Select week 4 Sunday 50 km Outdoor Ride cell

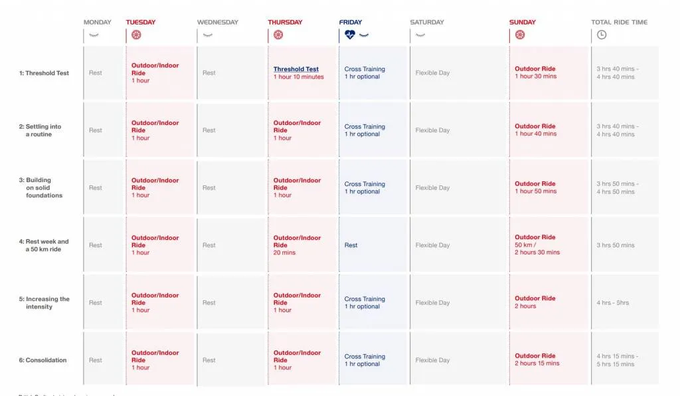[549, 245]
